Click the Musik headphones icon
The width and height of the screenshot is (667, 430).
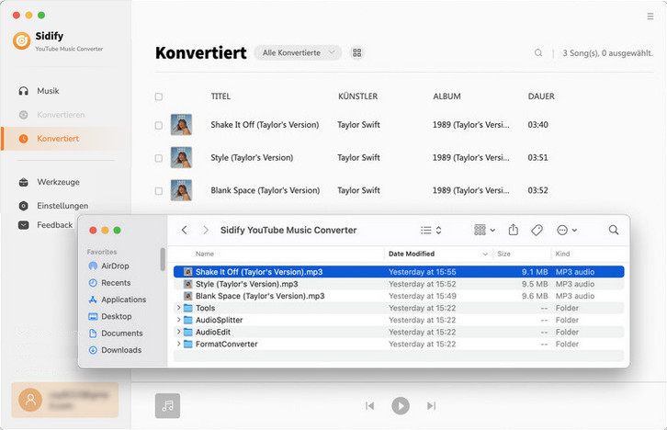point(23,91)
